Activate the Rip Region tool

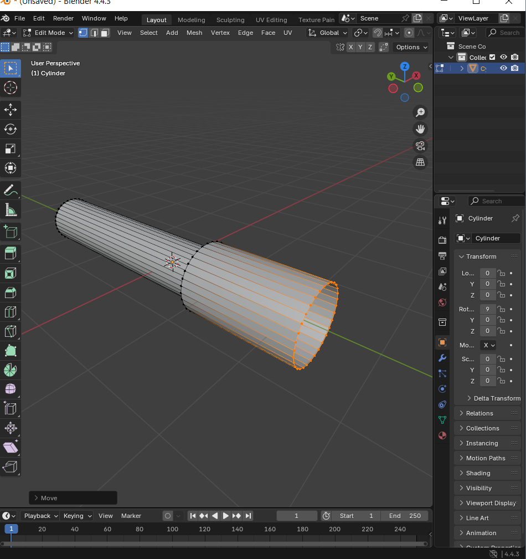pos(11,466)
